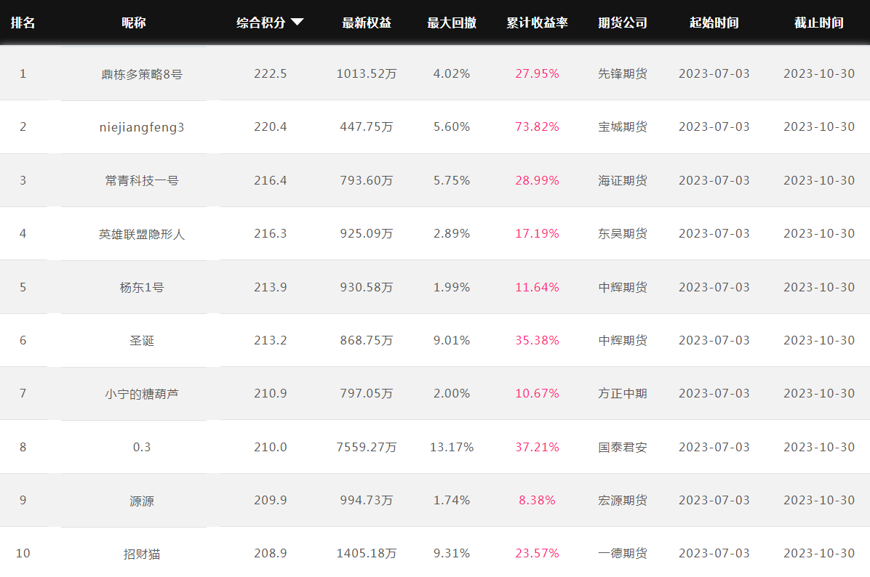Select equity value 930.58万

pyautogui.click(x=367, y=287)
